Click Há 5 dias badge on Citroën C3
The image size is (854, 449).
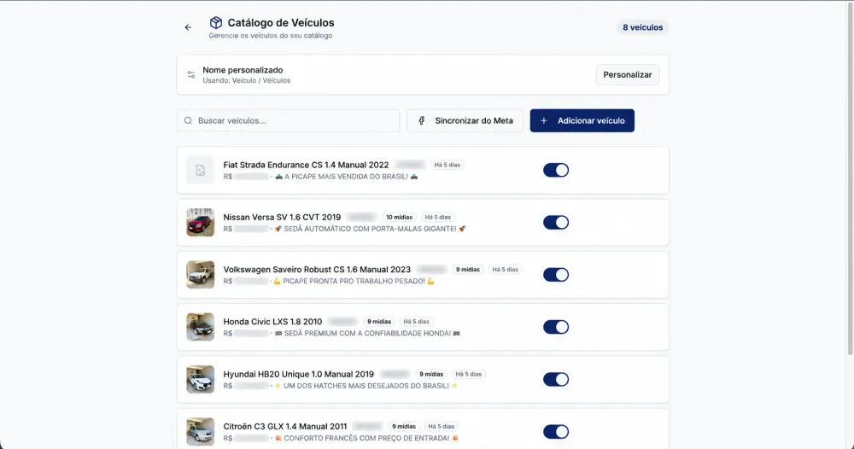click(442, 426)
